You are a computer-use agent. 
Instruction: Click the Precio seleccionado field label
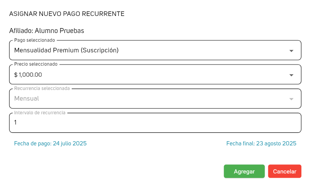point(36,64)
